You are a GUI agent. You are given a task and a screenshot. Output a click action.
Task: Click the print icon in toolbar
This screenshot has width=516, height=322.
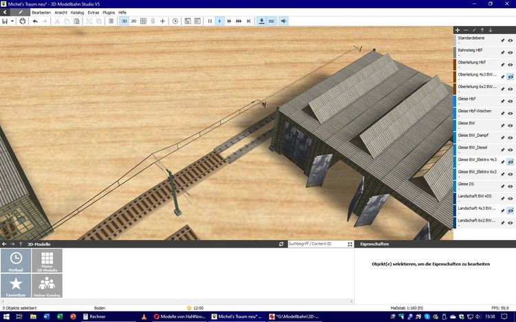(22, 21)
